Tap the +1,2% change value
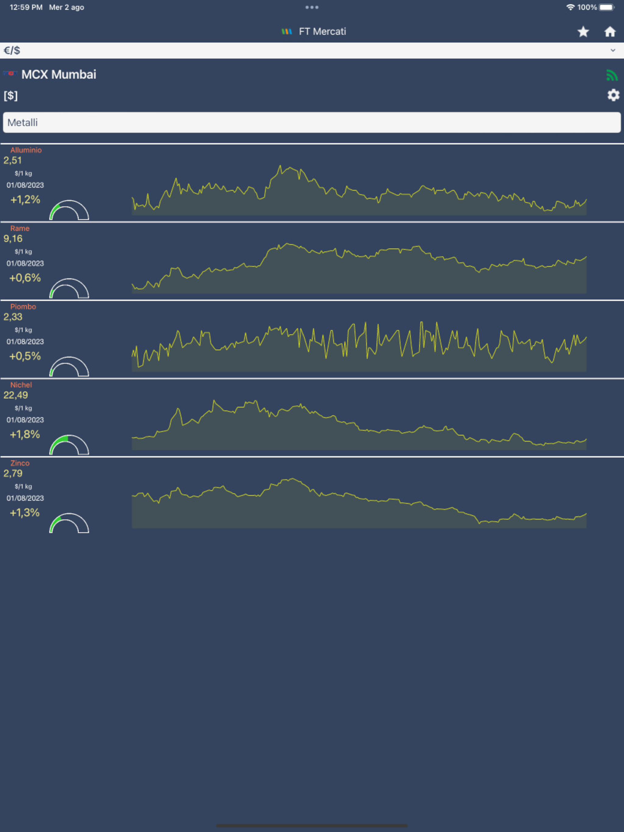The width and height of the screenshot is (624, 832). click(x=25, y=200)
